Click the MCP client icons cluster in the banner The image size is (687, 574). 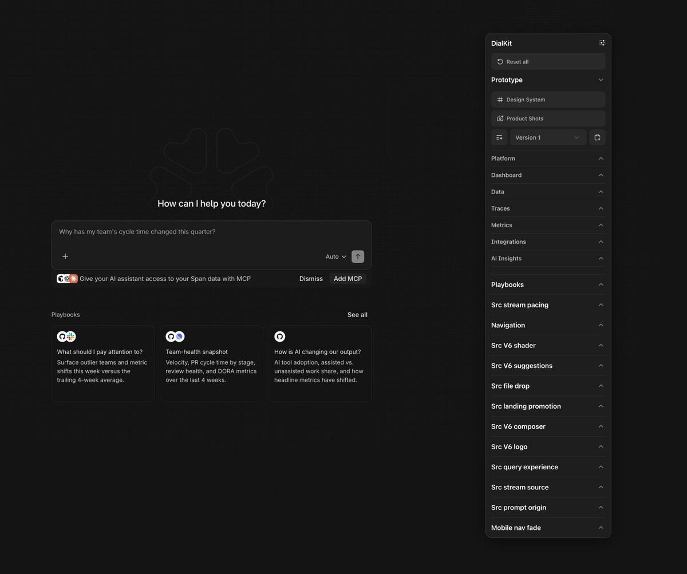[67, 279]
